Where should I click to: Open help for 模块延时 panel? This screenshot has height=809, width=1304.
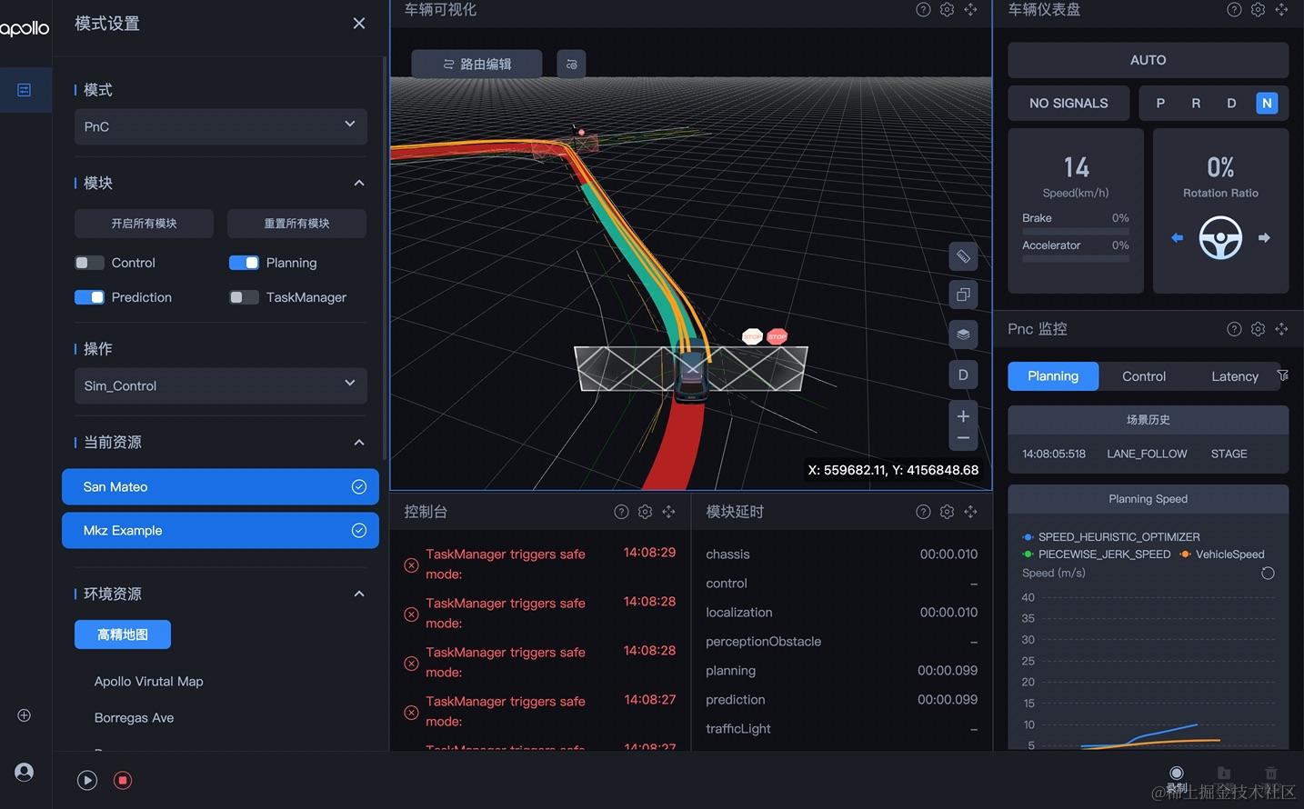coord(923,512)
